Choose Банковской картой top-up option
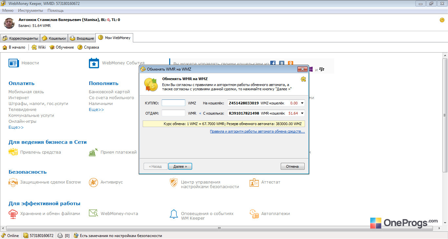The image size is (448, 239). [110, 92]
